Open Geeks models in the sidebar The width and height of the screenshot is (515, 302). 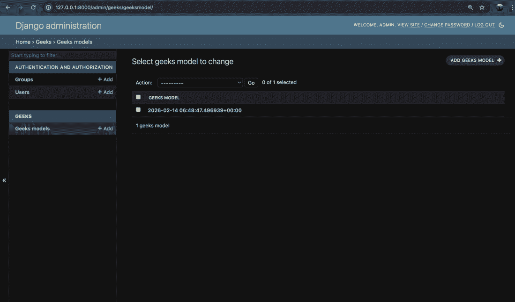tap(32, 129)
